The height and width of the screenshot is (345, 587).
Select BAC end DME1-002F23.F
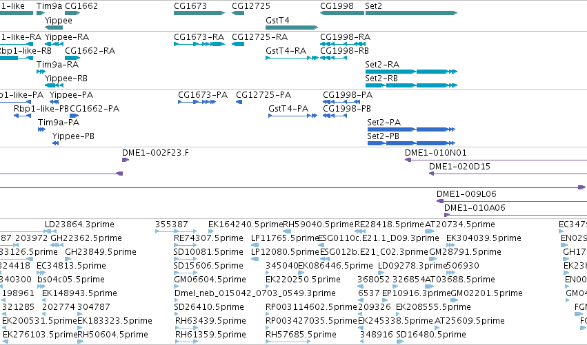pyautogui.click(x=126, y=160)
